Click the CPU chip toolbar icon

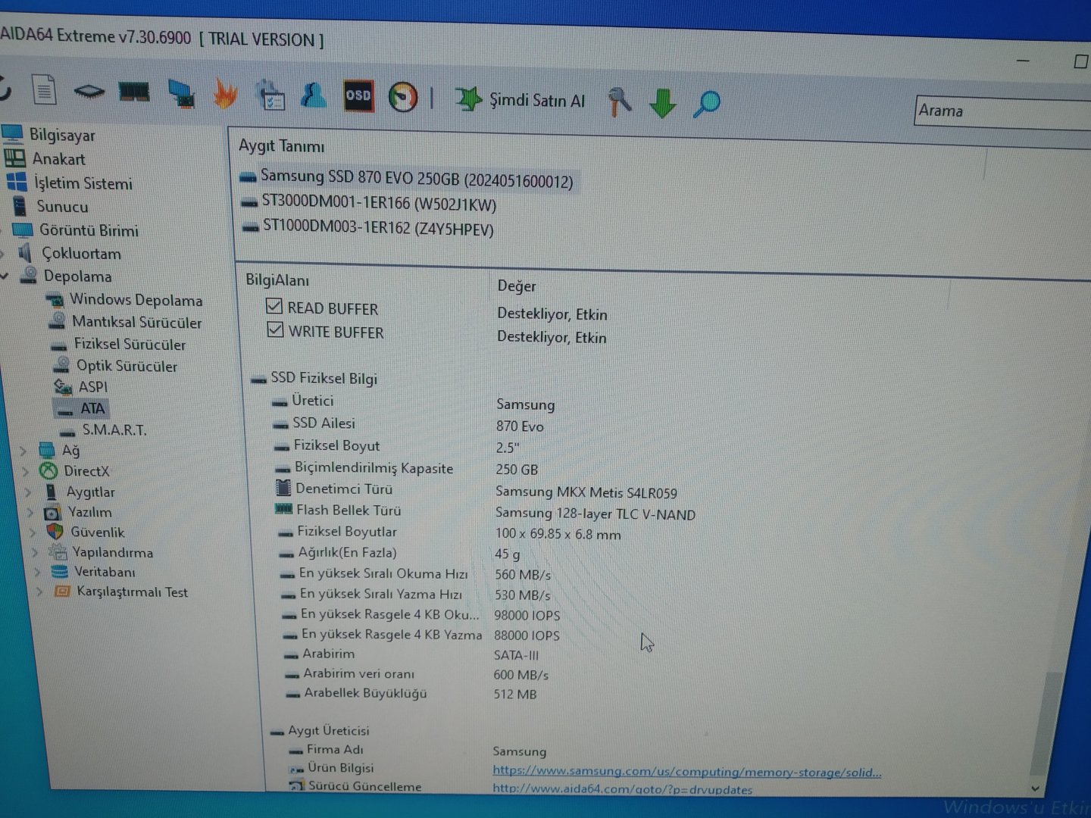[x=89, y=92]
